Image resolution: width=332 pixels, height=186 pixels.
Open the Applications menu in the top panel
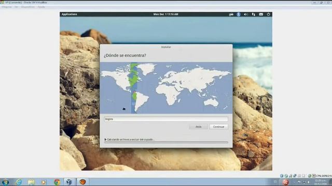[69, 14]
